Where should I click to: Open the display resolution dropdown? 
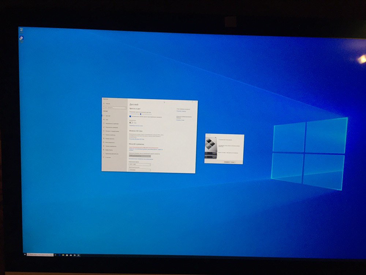140,164
